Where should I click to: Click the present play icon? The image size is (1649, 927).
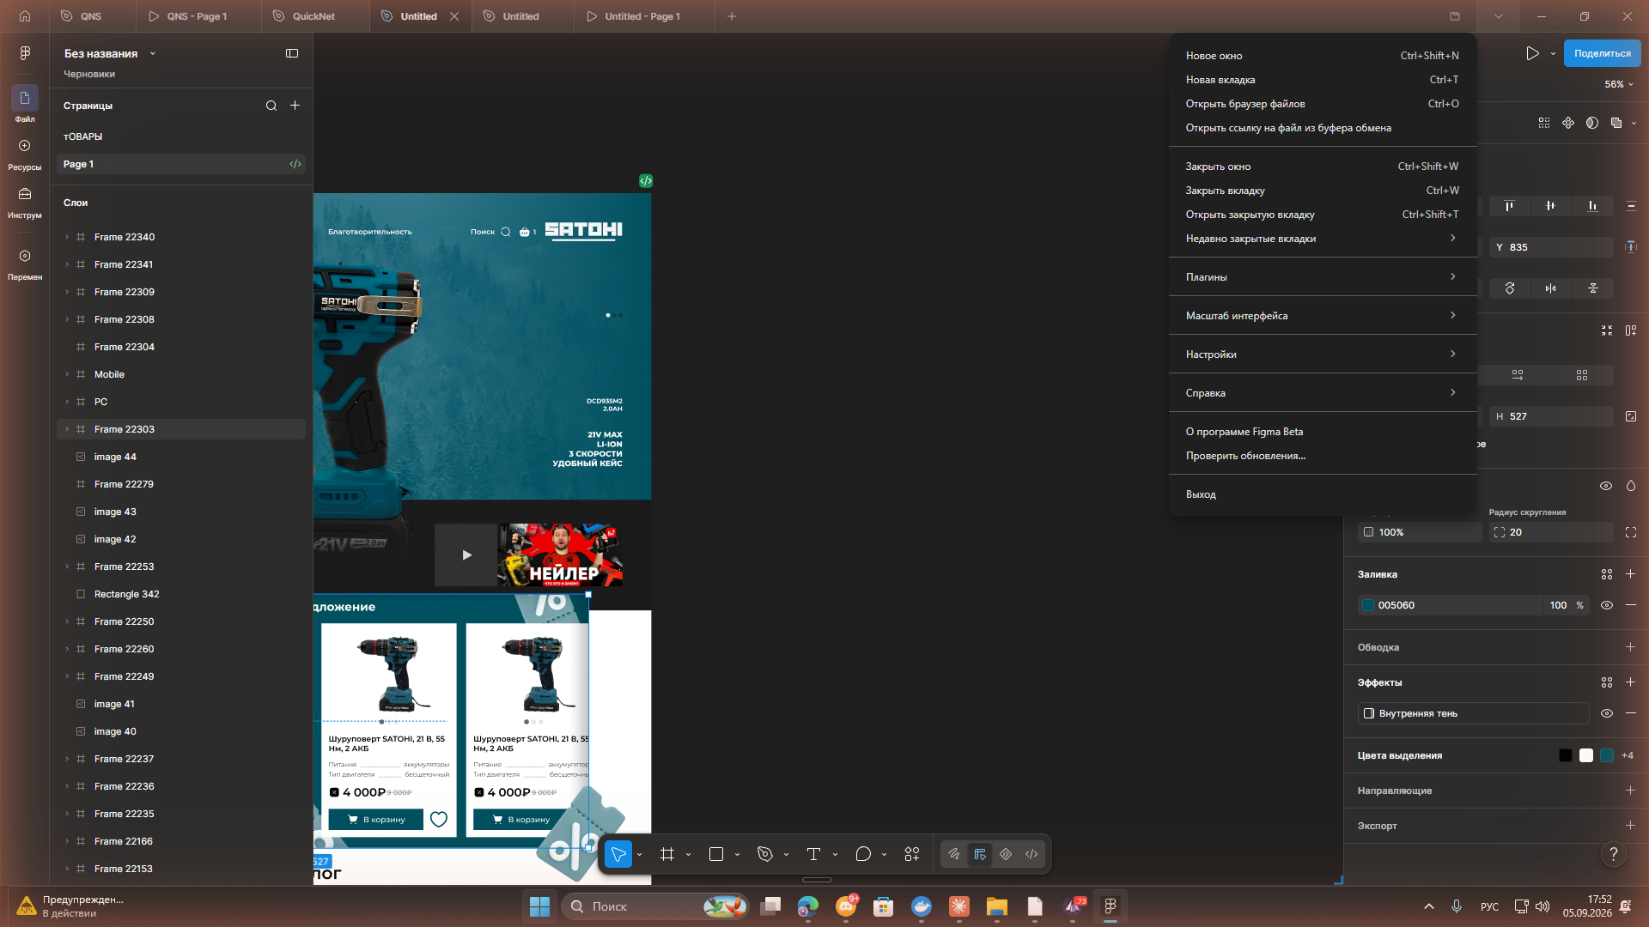(1532, 53)
